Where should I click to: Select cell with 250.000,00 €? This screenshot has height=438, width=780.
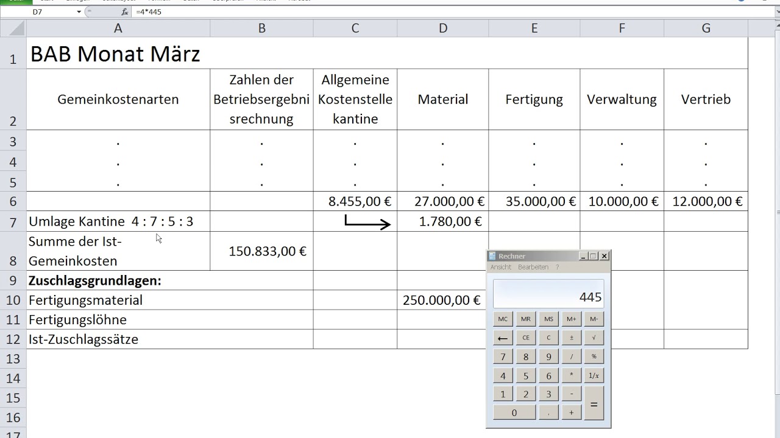[x=443, y=300]
